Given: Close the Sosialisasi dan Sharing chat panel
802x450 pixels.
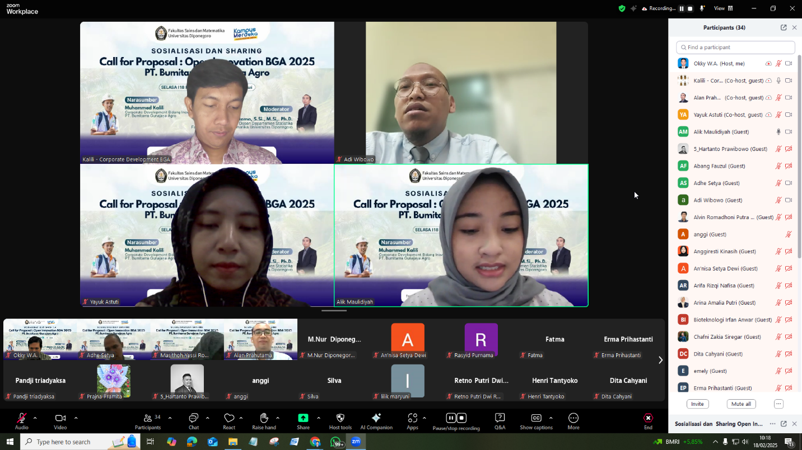Looking at the screenshot, I should coord(794,424).
